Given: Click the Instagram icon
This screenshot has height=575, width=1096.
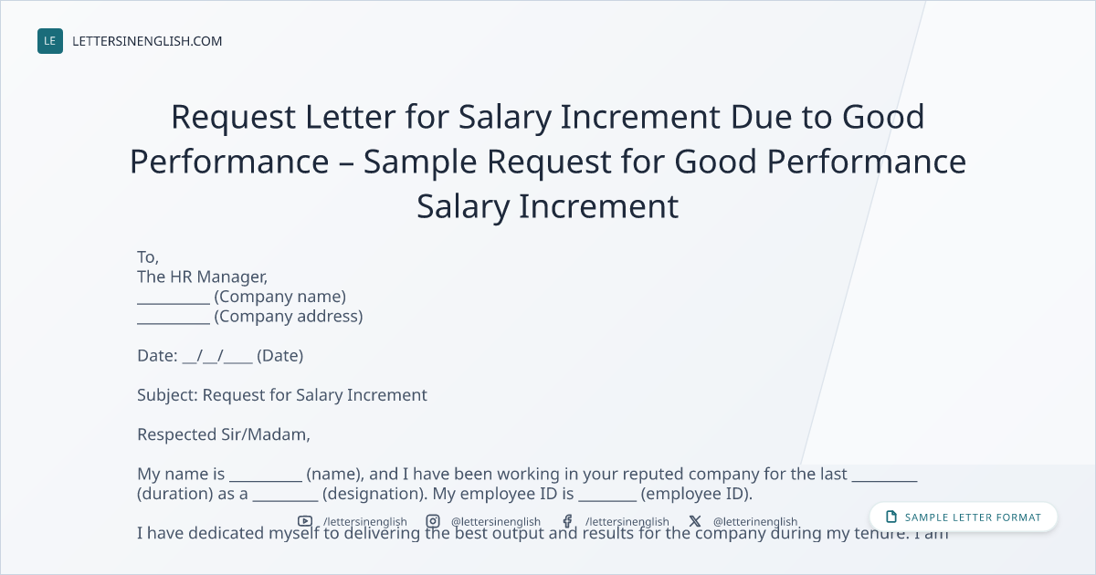Looking at the screenshot, I should 433,521.
